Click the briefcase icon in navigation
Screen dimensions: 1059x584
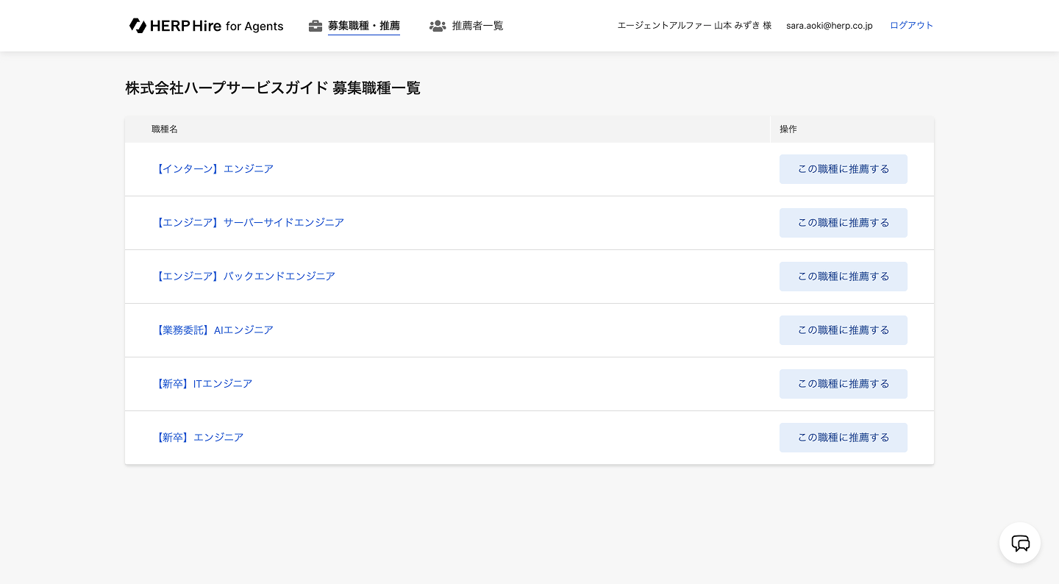(x=315, y=26)
